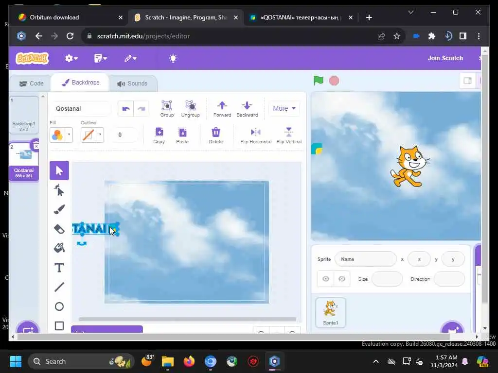The width and height of the screenshot is (498, 373).
Task: Show hidden system tray icons
Action: point(376,361)
